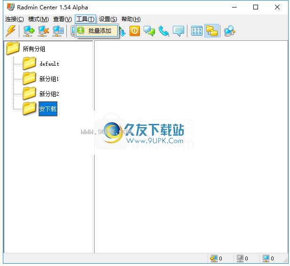Click the Radmin Center title bar icon
Viewport: 290px width, 266px height.
point(10,7)
